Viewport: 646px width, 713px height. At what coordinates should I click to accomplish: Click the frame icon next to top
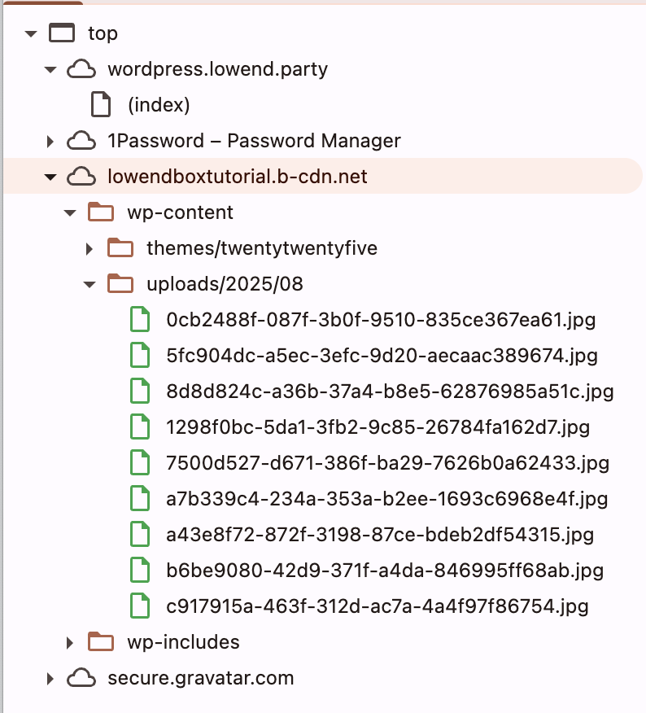61,33
